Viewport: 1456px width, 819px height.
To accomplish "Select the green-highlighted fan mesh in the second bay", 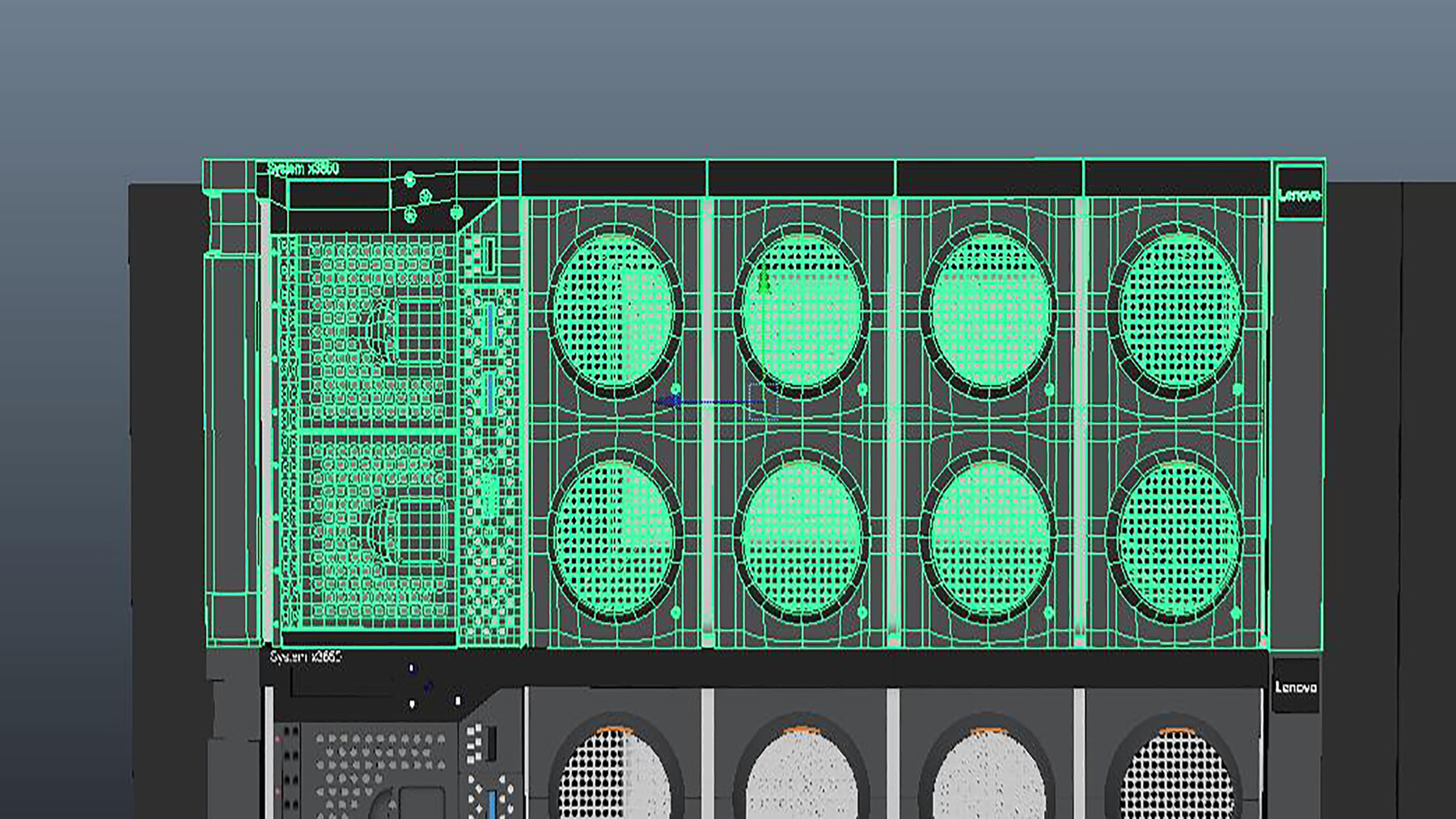I will pyautogui.click(x=801, y=311).
